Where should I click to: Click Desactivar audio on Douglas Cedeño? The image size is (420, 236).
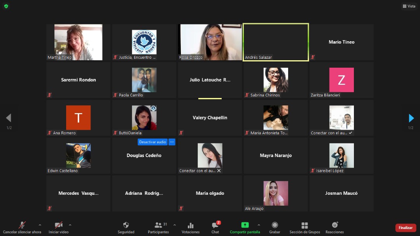click(152, 142)
